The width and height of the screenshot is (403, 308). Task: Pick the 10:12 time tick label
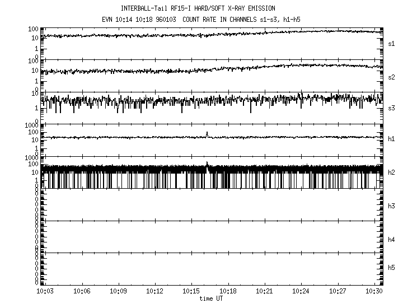(x=154, y=292)
